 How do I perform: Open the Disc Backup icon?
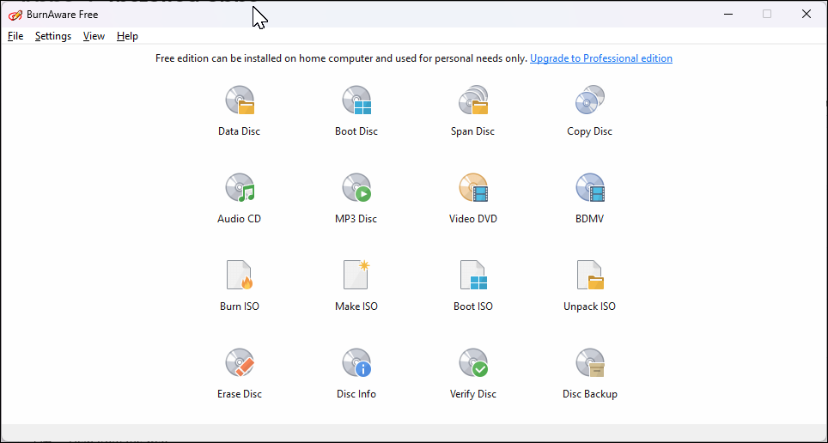coord(590,363)
